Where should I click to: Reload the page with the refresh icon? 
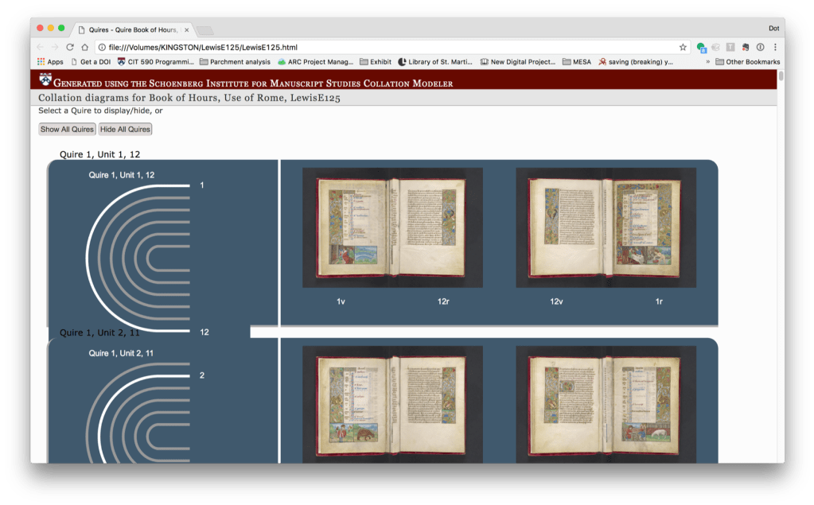point(70,47)
